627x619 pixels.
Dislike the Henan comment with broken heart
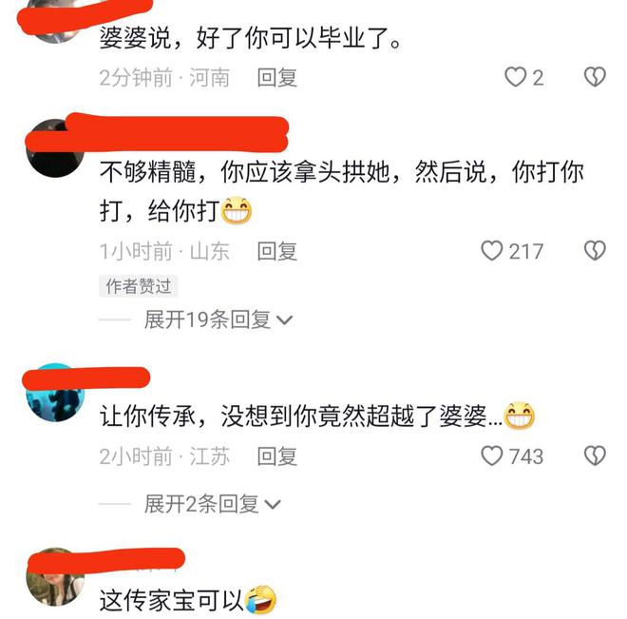pos(595,77)
